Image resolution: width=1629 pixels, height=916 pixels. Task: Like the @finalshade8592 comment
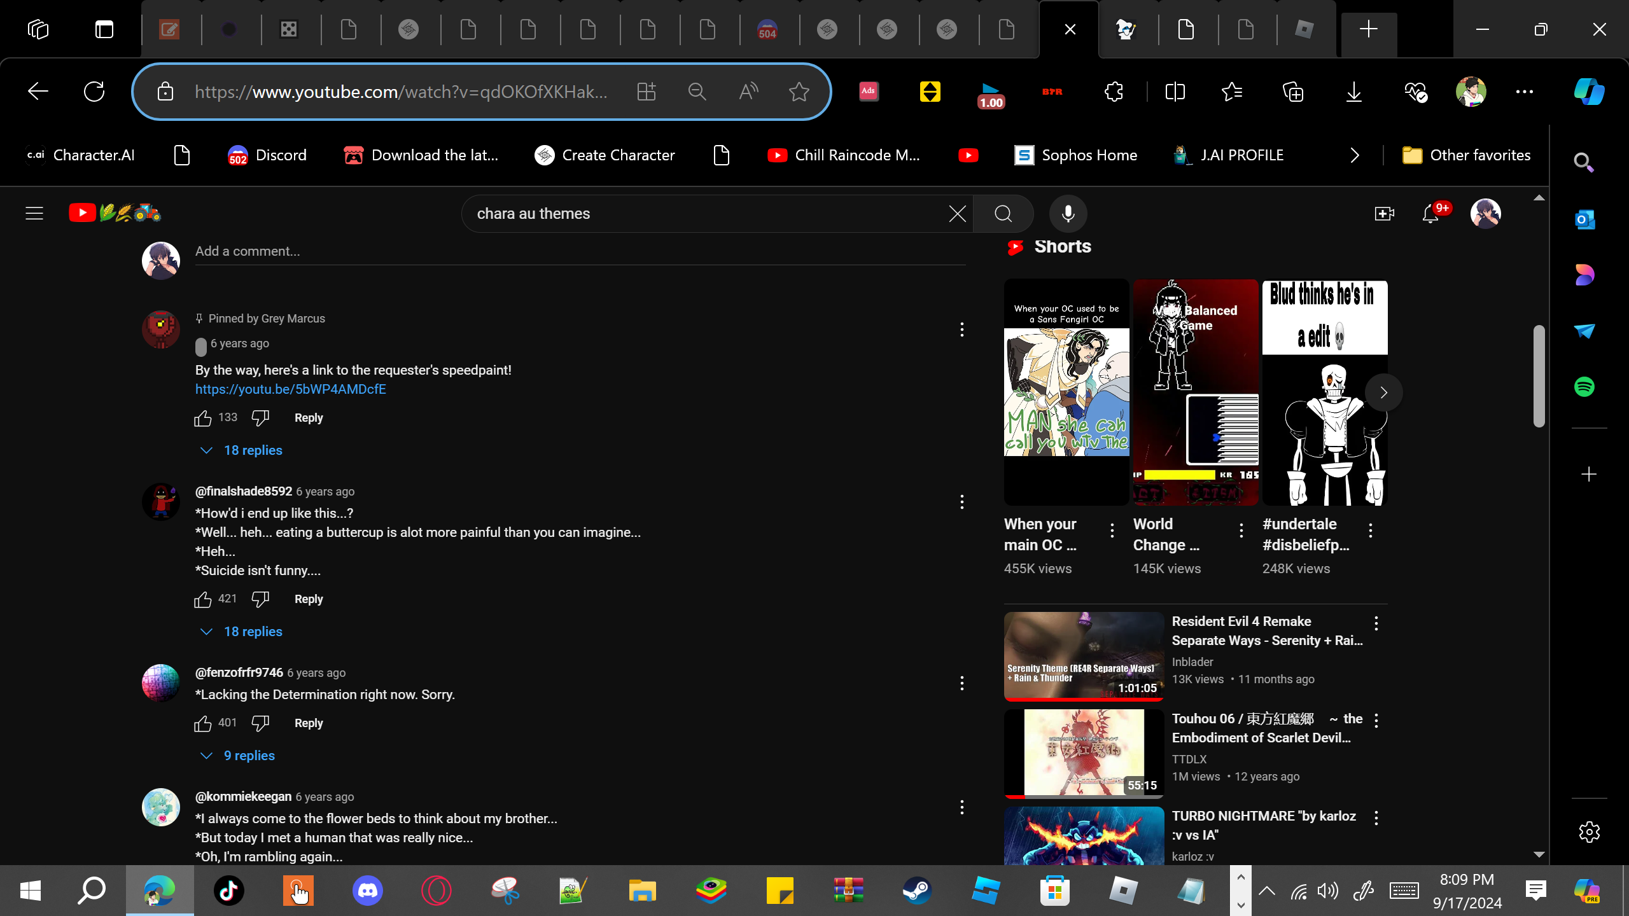pos(203,599)
